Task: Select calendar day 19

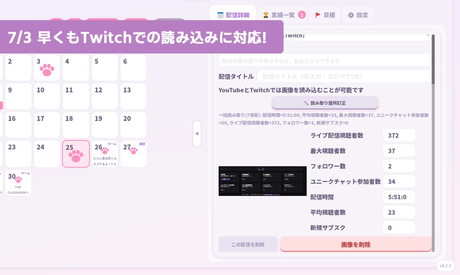Action: (x=105, y=125)
